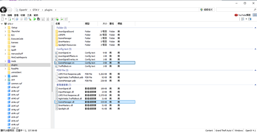Click the SceneManager.dll file icon
257x132 pixels.
57,102
